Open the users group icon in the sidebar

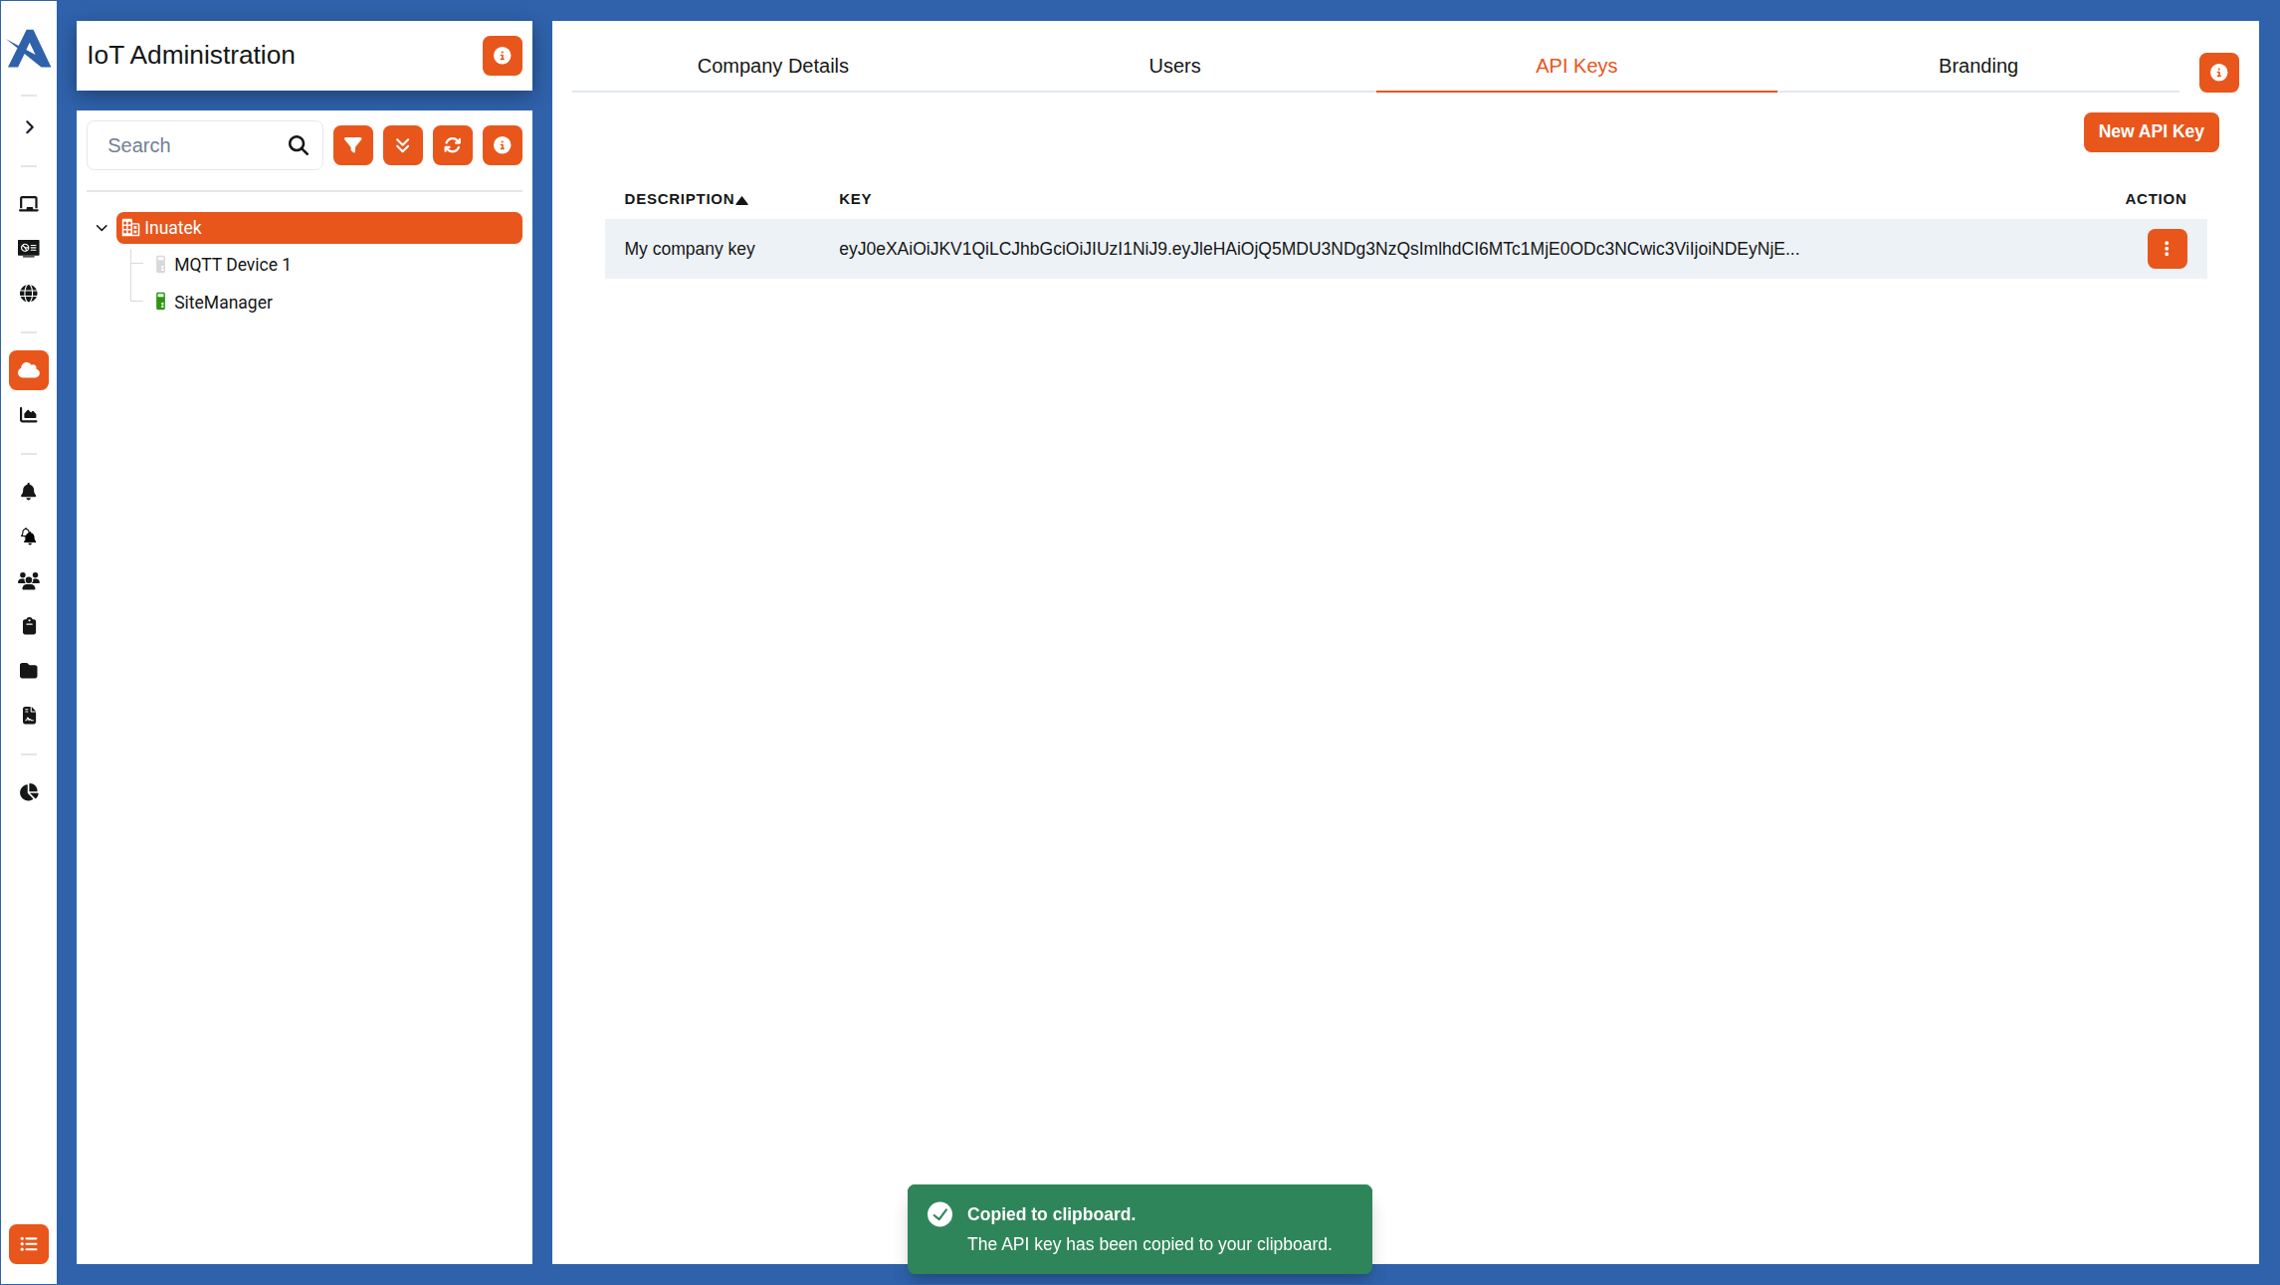tap(29, 581)
